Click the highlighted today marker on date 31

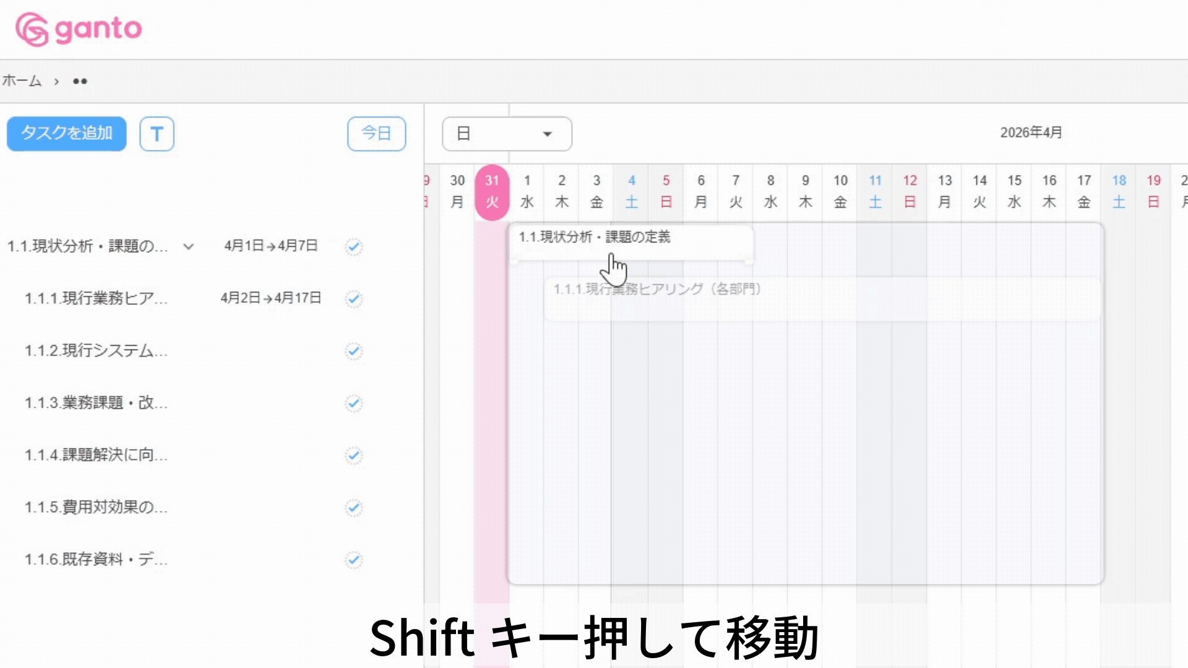[492, 191]
